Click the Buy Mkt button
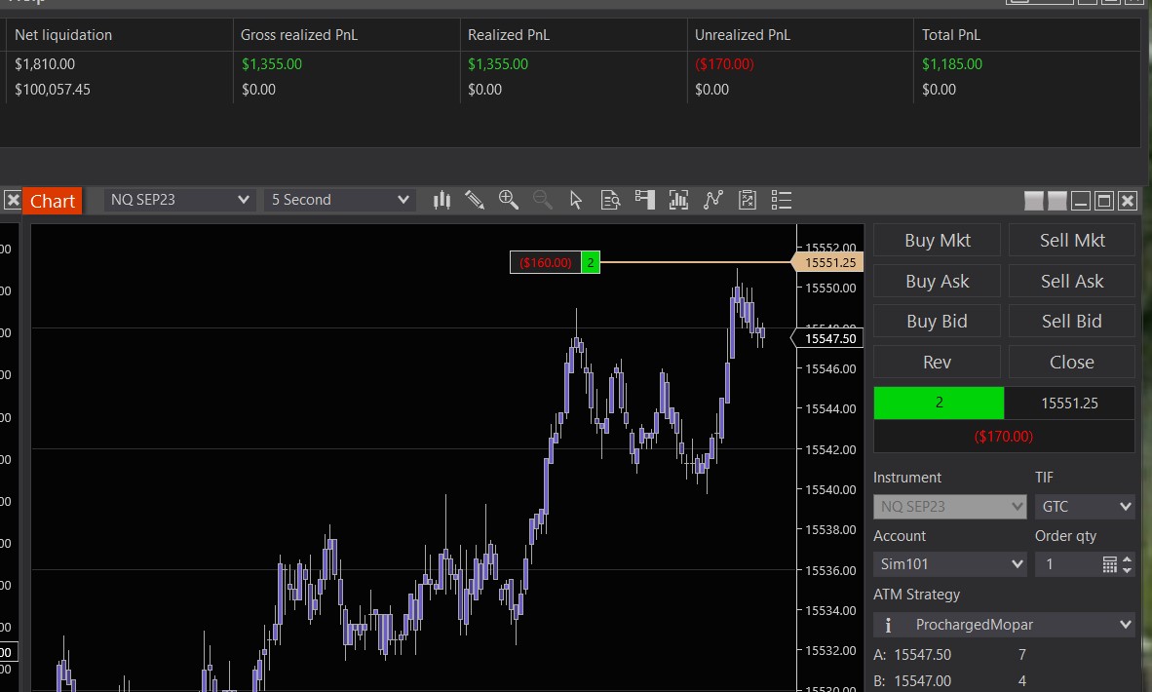The height and width of the screenshot is (692, 1152). click(x=937, y=241)
